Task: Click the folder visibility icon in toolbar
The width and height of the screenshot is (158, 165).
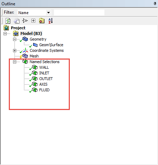Action: pos(42,21)
